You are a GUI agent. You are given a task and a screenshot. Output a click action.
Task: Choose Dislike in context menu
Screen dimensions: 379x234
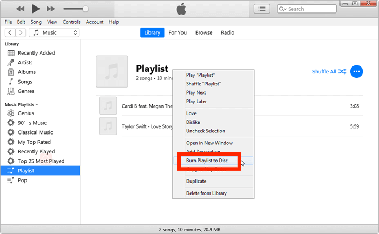tap(214, 122)
